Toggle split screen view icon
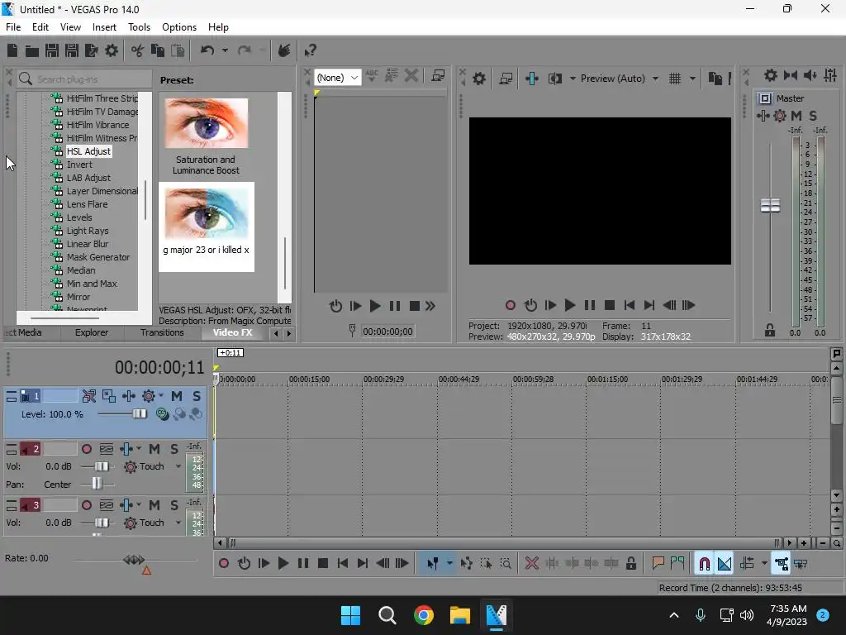Image resolution: width=846 pixels, height=635 pixels. (554, 79)
